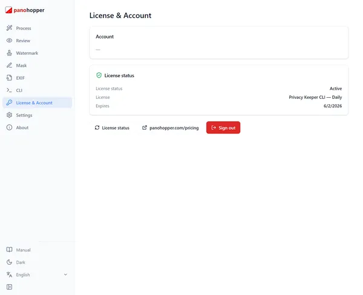Toggle the Dark theme label

pyautogui.click(x=21, y=262)
